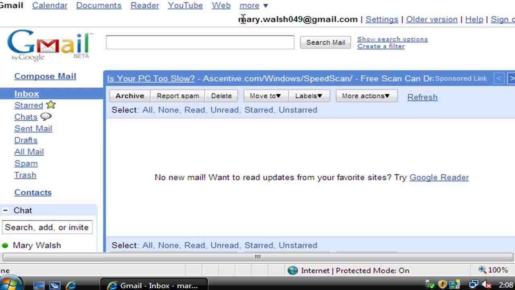Click the network tray icon
The height and width of the screenshot is (290, 515).
coord(474,285)
